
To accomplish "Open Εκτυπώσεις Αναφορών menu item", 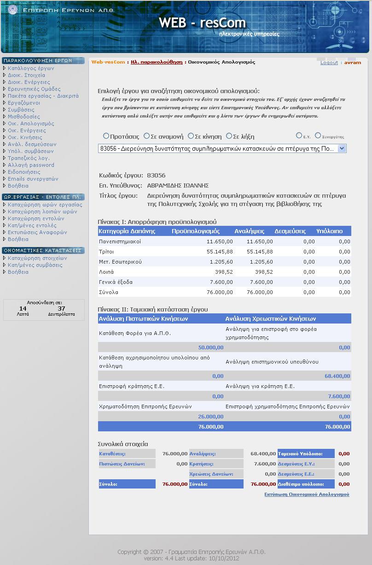I will coord(37,232).
